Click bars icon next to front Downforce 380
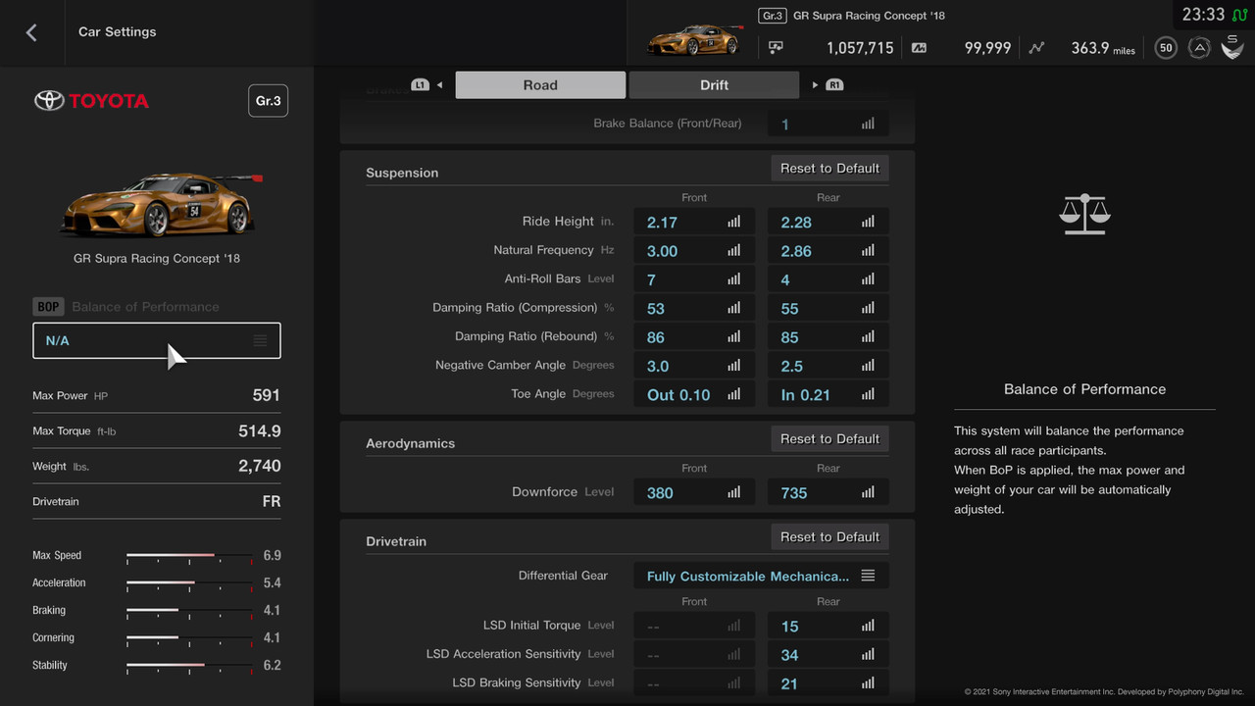1255x706 pixels. point(733,492)
